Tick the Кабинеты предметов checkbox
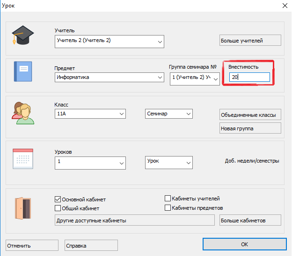Image resolution: width=292 pixels, height=256 pixels. 168,207
